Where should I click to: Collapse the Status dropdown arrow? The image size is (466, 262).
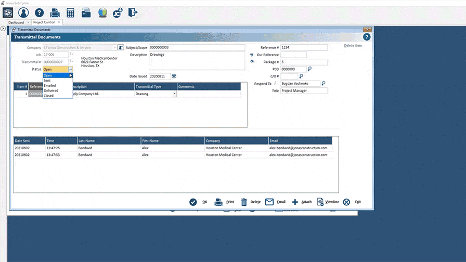(x=70, y=69)
